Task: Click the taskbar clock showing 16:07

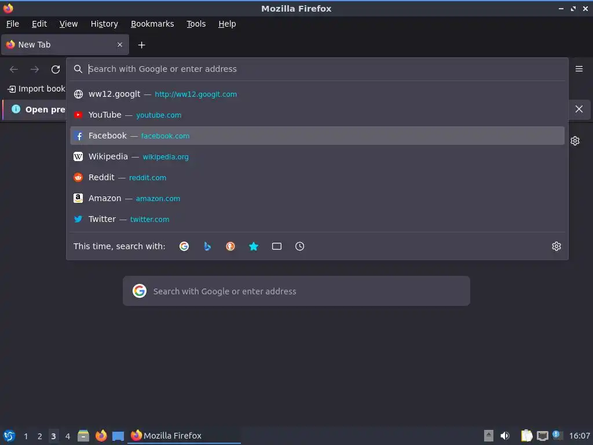Action: pyautogui.click(x=579, y=436)
